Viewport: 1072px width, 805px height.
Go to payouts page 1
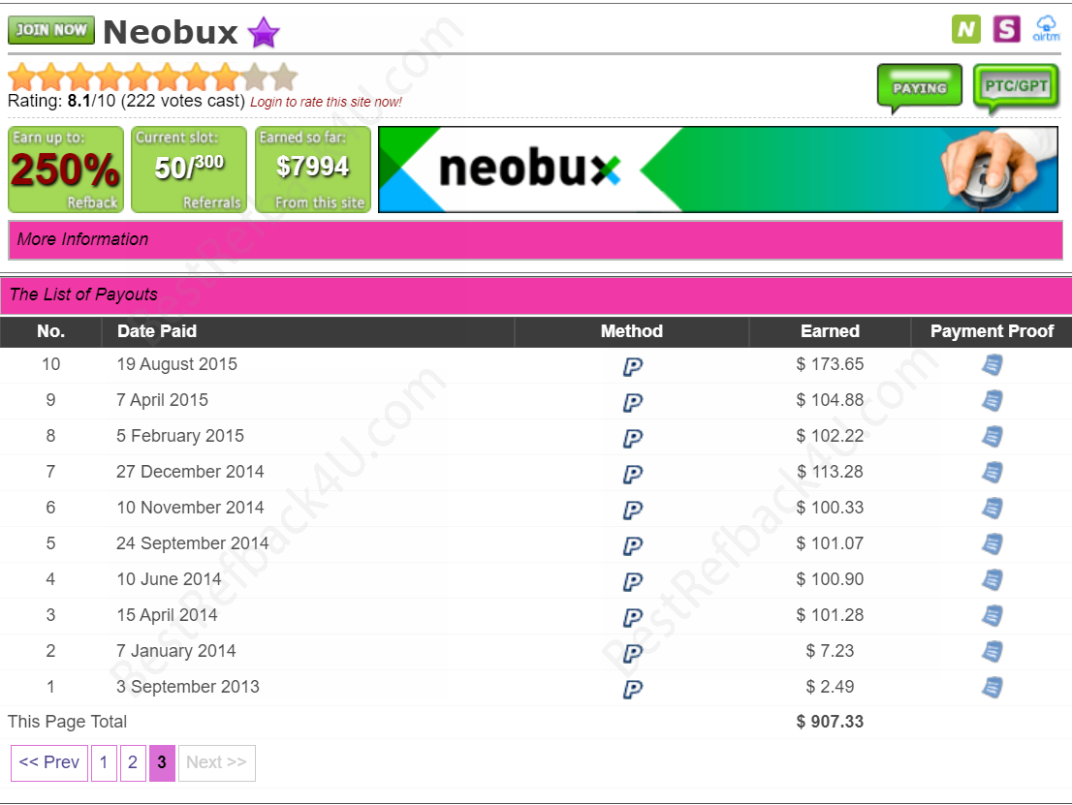(104, 762)
